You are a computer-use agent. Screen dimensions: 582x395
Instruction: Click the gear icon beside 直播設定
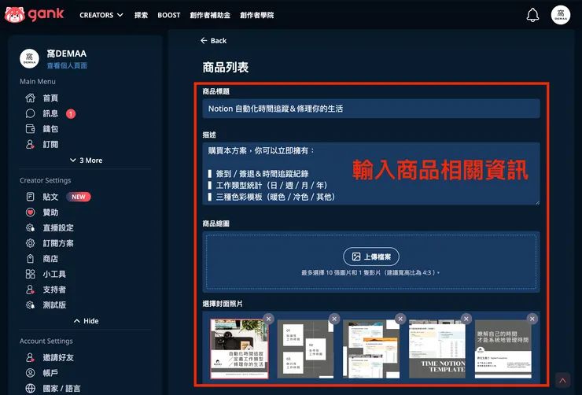click(31, 227)
